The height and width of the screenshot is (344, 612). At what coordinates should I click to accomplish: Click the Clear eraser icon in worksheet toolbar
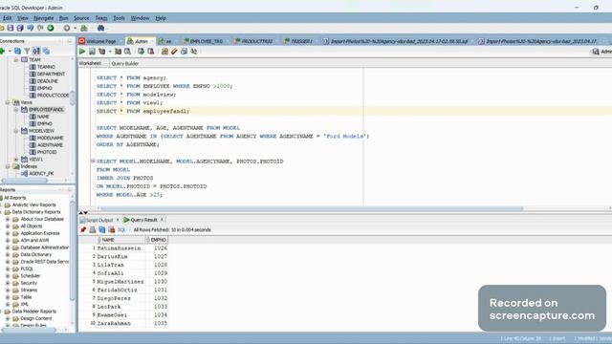pos(174,52)
